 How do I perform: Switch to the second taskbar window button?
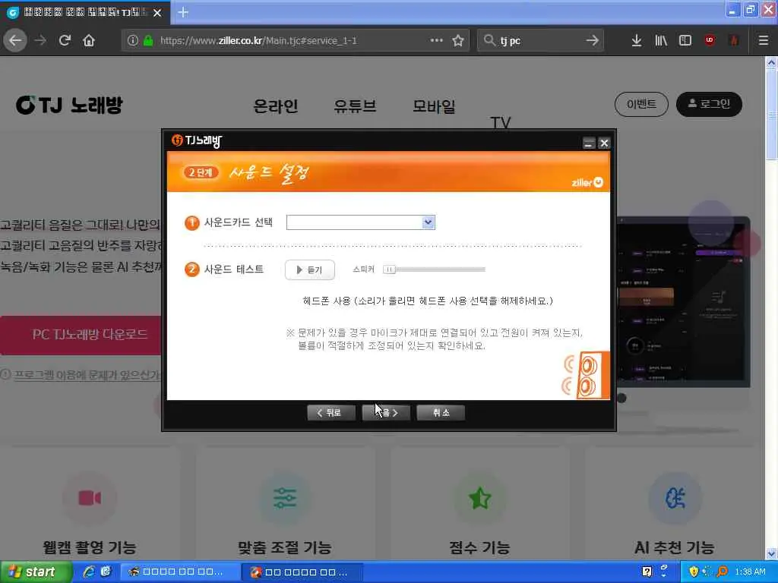click(x=302, y=572)
